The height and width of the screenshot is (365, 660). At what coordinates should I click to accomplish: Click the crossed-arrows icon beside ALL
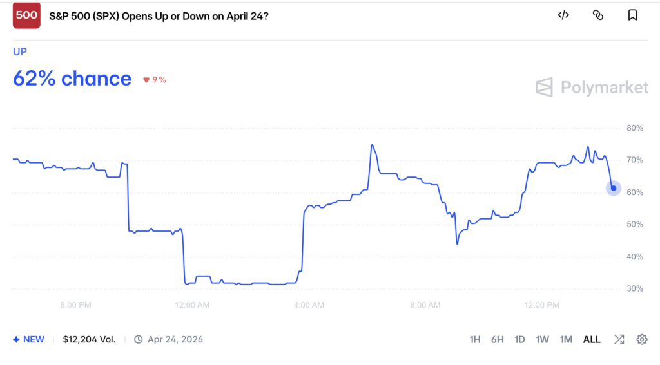tap(619, 339)
